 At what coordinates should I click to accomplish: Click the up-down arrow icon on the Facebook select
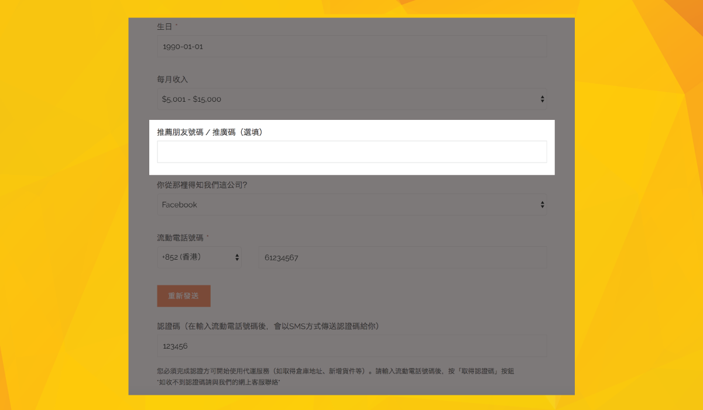(x=542, y=205)
